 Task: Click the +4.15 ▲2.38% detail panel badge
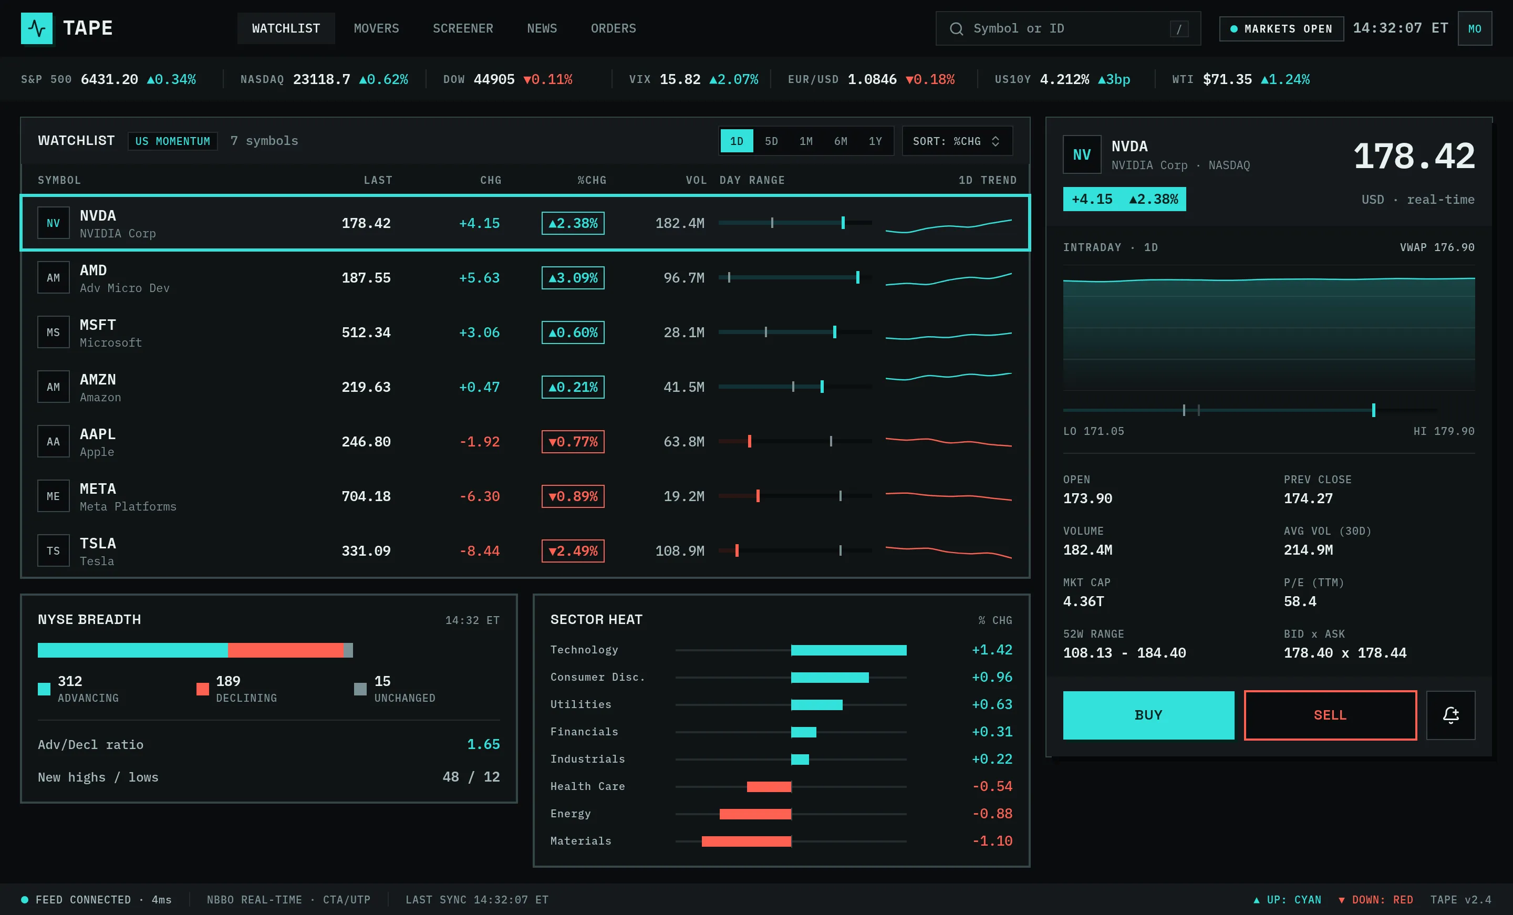click(1124, 199)
